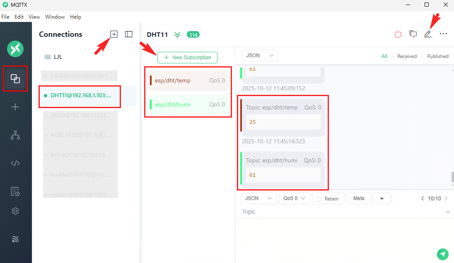This screenshot has width=454, height=263.
Task: Click the New Subscription button
Action: 187,58
